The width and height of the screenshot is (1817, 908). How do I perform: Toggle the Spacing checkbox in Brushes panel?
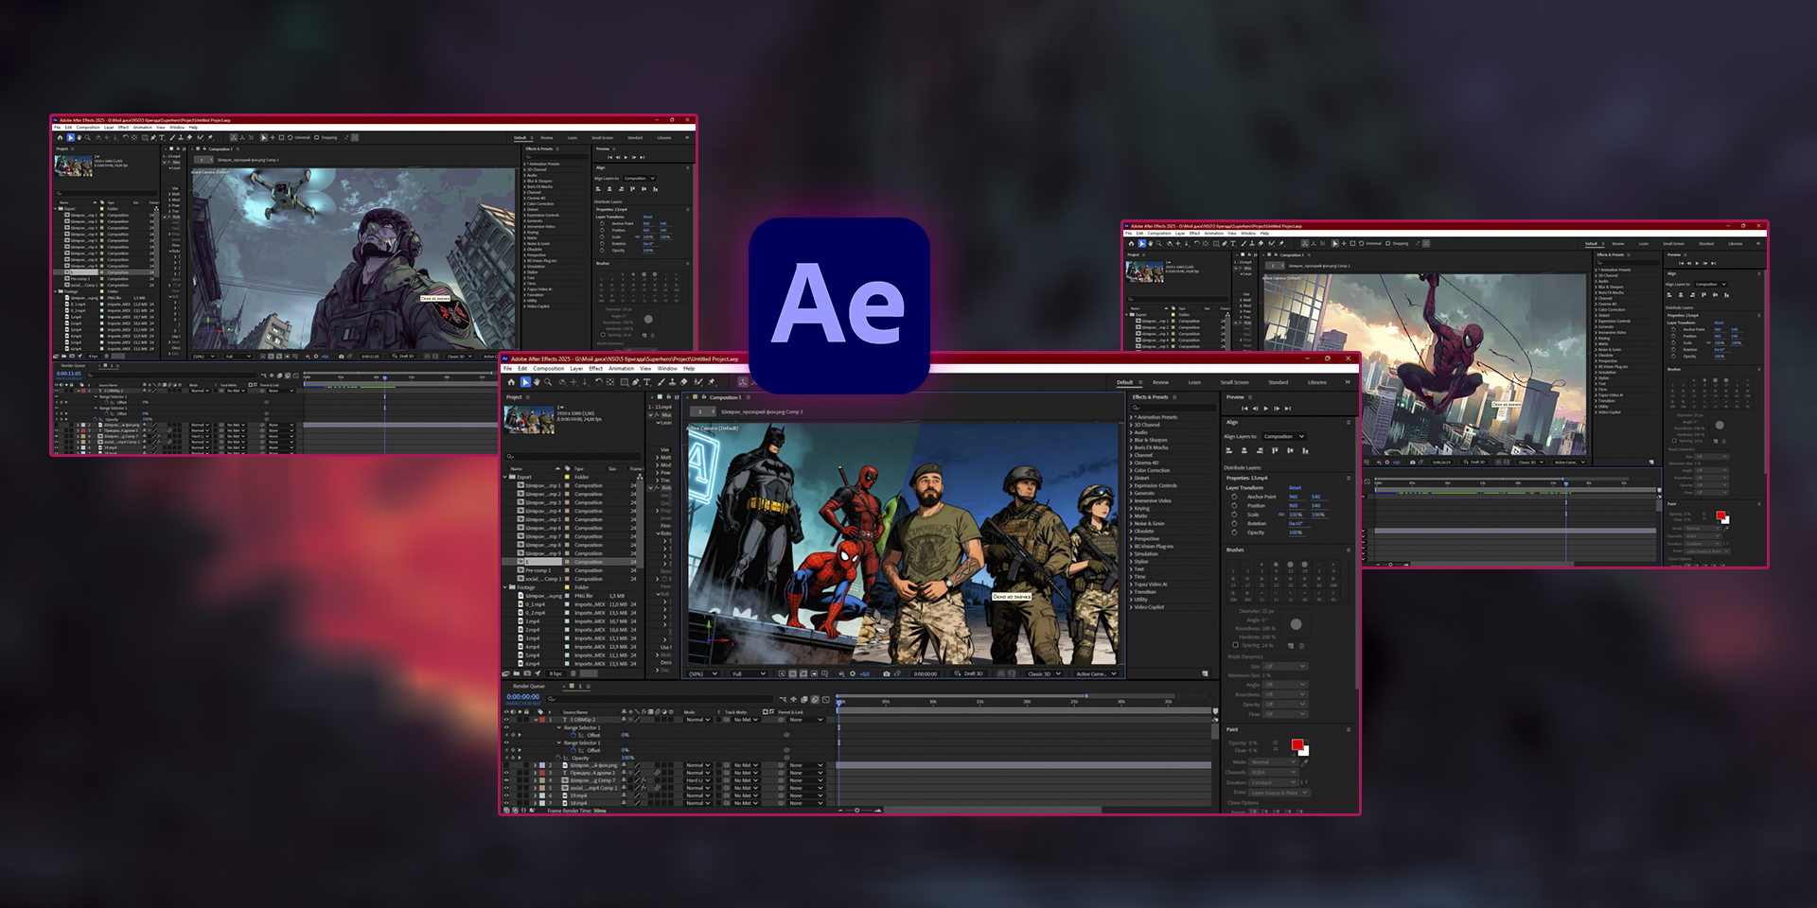point(1236,645)
